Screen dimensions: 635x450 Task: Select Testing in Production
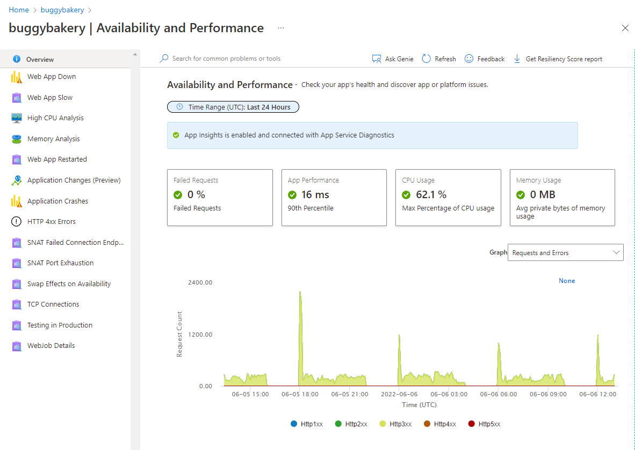(59, 325)
